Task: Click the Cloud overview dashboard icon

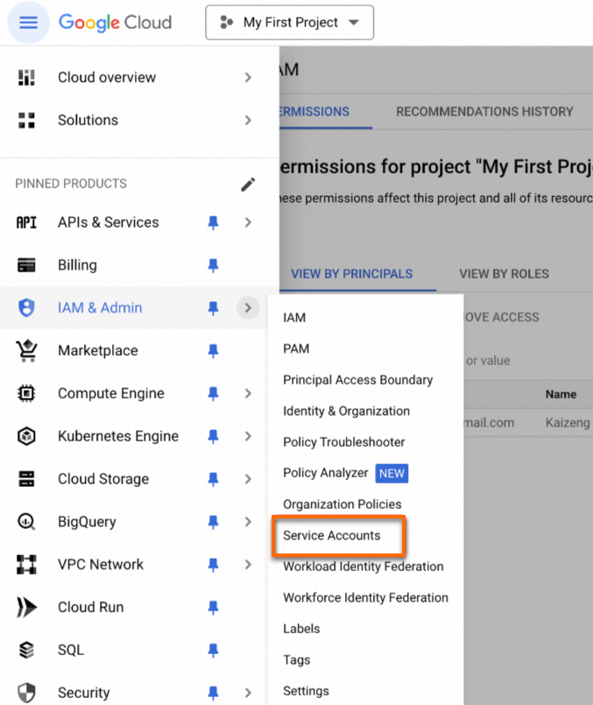Action: click(26, 78)
